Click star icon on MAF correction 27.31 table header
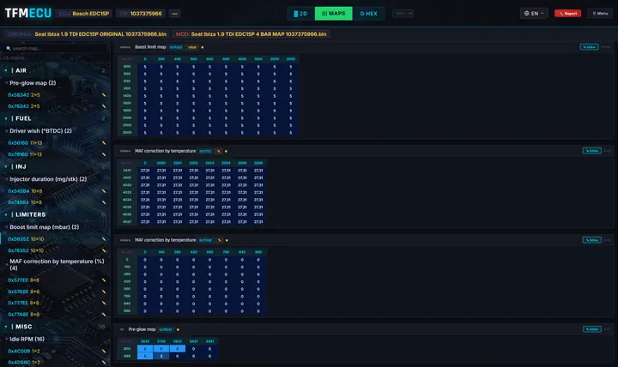This screenshot has width=618, height=367. coord(227,151)
